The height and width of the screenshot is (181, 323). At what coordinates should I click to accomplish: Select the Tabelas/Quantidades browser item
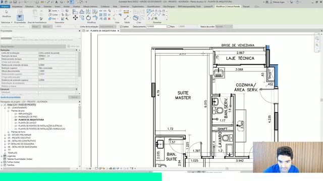click(20, 159)
